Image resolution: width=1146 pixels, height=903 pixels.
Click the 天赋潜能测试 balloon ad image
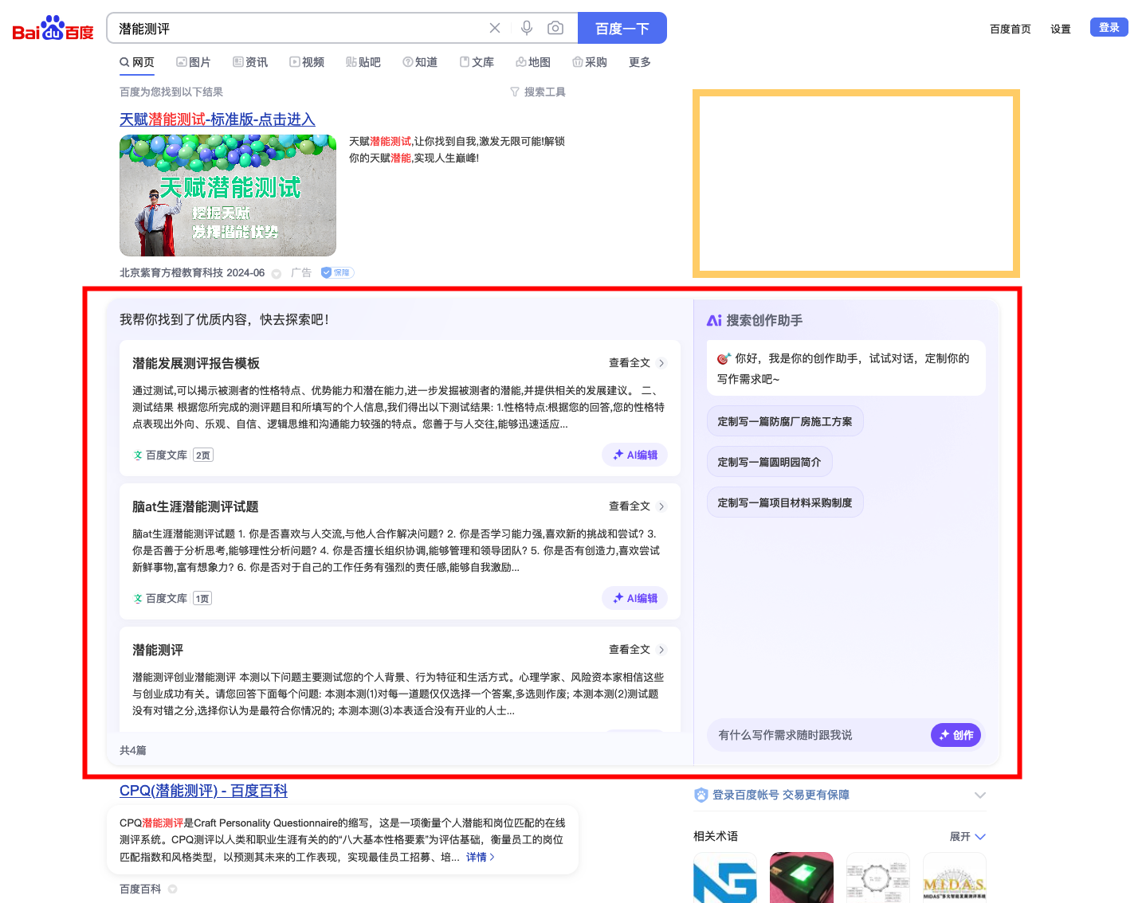pos(228,195)
